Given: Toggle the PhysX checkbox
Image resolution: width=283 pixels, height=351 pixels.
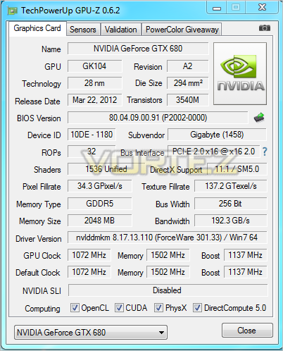Looking at the screenshot, I should (158, 307).
